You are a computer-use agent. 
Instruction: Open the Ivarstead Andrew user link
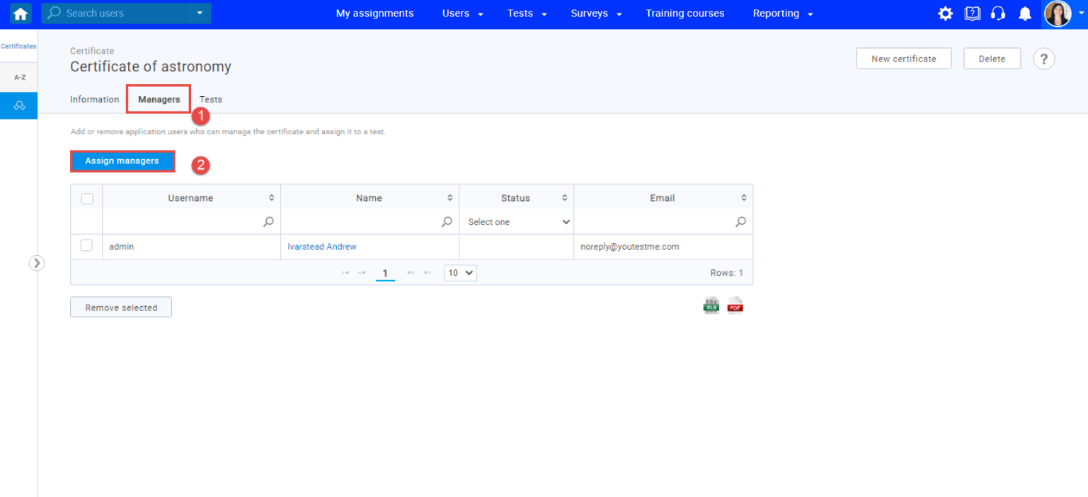point(322,247)
